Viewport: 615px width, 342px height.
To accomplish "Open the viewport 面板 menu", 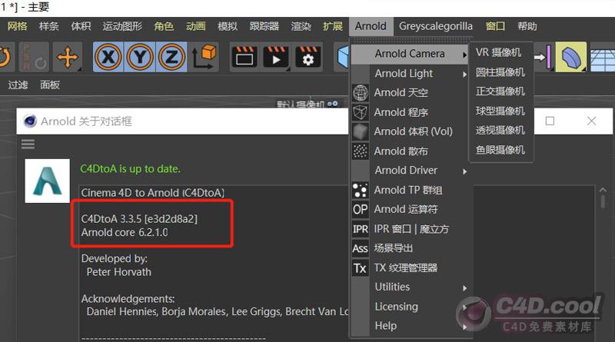I will coord(50,85).
